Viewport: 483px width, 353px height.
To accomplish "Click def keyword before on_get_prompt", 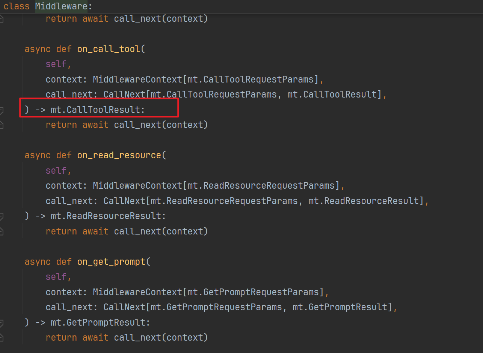I will pos(64,262).
